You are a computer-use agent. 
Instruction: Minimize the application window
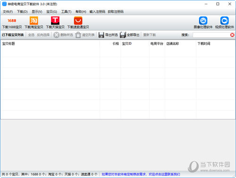[206, 4]
